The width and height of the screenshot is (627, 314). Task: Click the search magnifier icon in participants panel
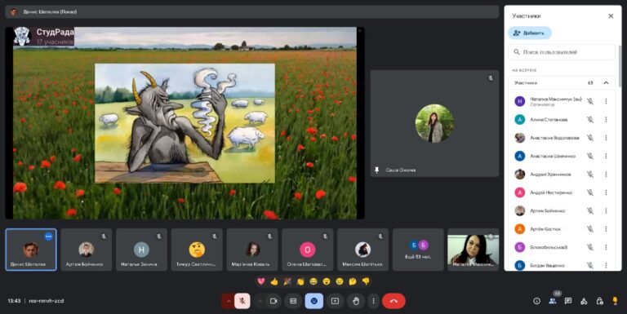[517, 52]
